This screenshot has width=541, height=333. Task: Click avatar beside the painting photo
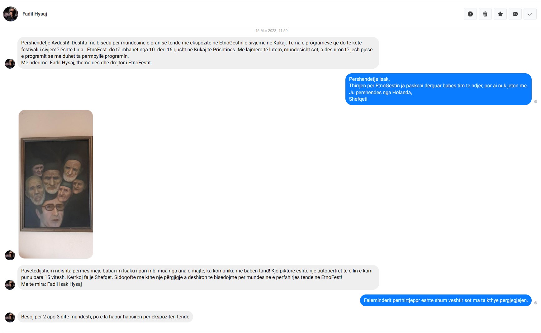[10, 255]
